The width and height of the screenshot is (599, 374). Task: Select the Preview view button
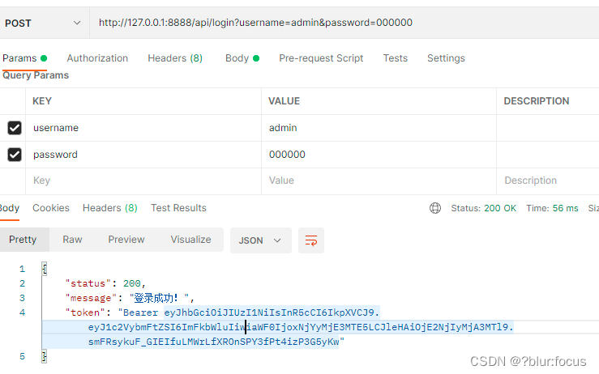click(126, 240)
